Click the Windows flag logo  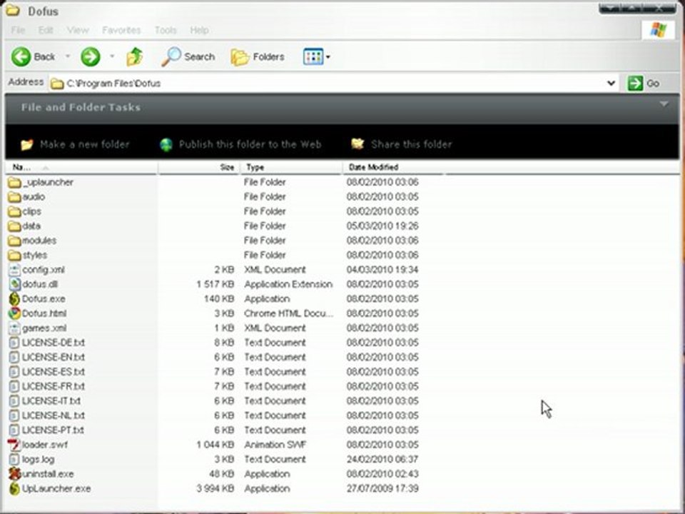(658, 30)
